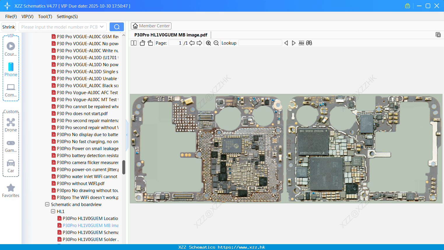Open P30 Pro VOGUE-AL10D Single file

85,72
